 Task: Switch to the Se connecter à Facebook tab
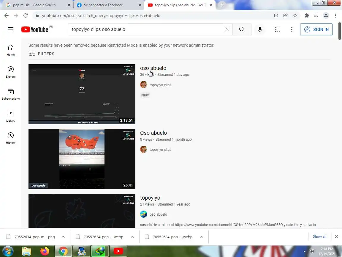pos(103,5)
